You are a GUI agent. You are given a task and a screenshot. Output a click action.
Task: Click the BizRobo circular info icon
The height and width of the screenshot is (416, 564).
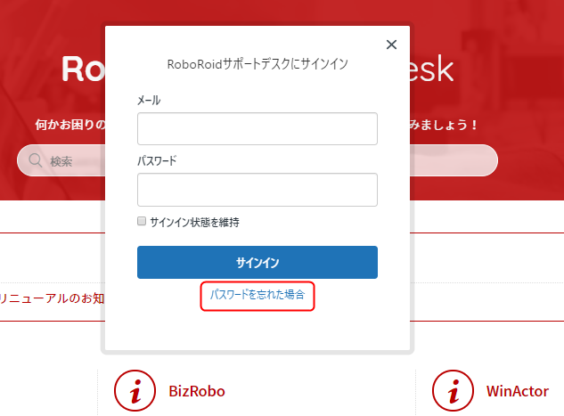(x=135, y=390)
